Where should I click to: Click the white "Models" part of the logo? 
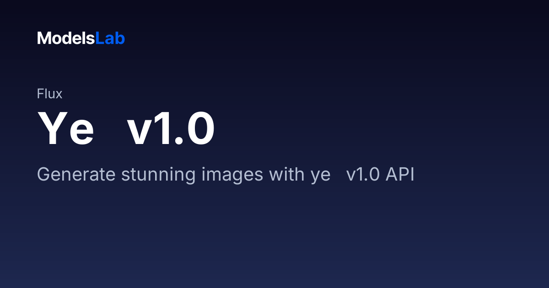tap(66, 38)
